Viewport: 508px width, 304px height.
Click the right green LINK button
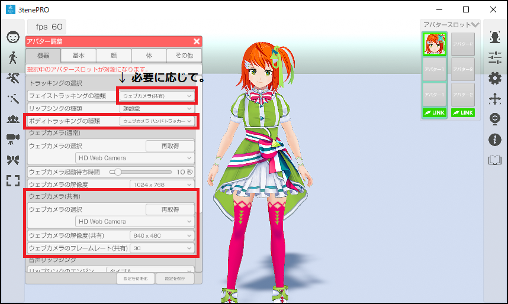(463, 112)
